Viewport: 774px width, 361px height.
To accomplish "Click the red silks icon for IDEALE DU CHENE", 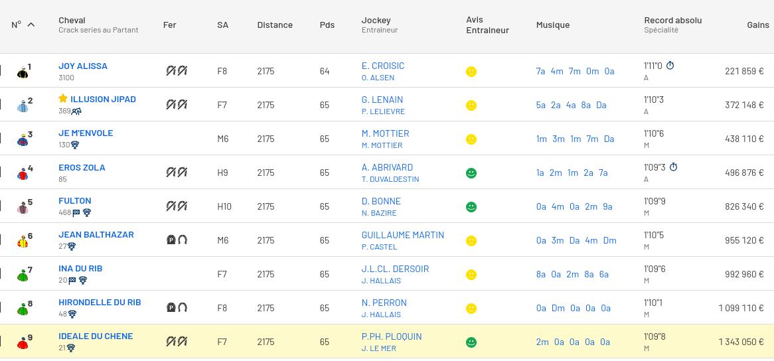I will coord(23,342).
